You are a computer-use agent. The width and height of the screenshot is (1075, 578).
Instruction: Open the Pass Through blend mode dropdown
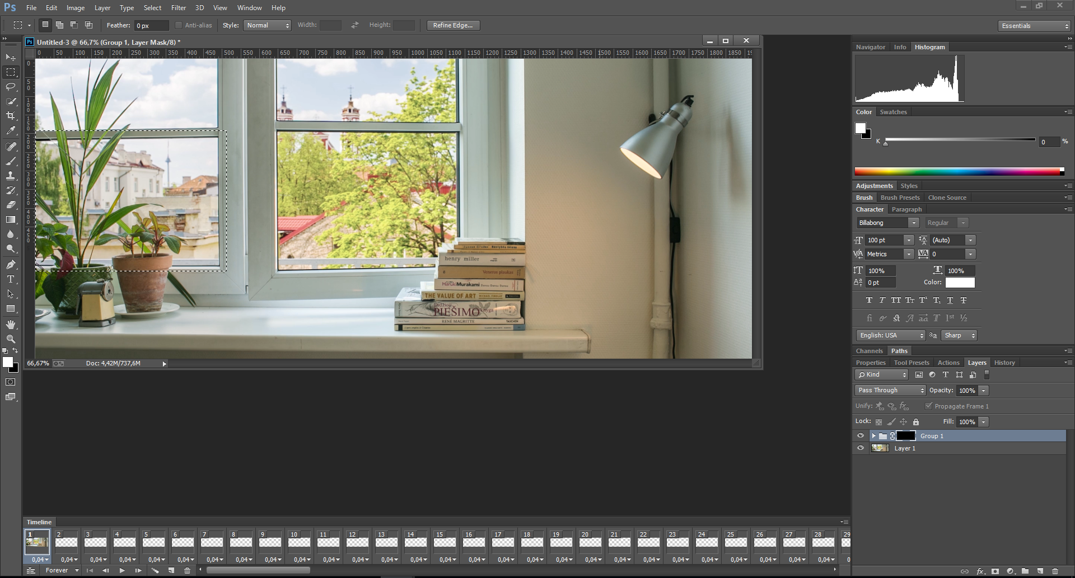(x=890, y=390)
